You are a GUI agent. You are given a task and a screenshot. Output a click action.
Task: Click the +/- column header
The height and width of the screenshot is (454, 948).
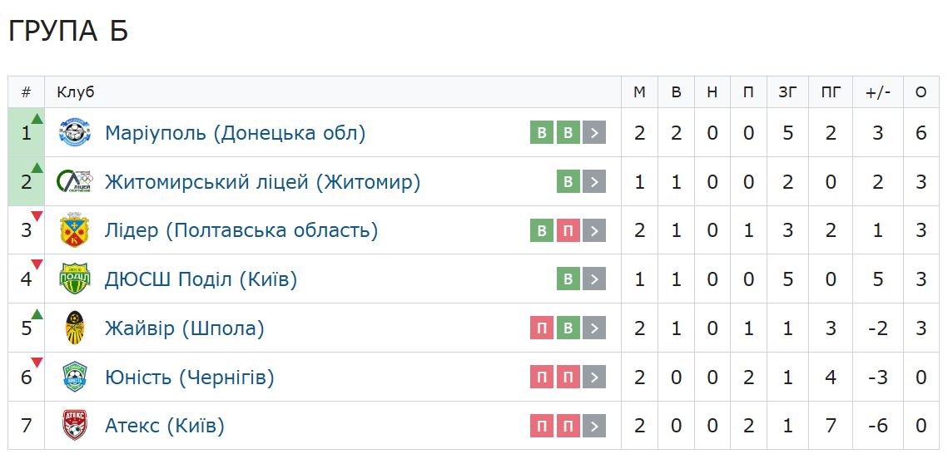coord(877,92)
